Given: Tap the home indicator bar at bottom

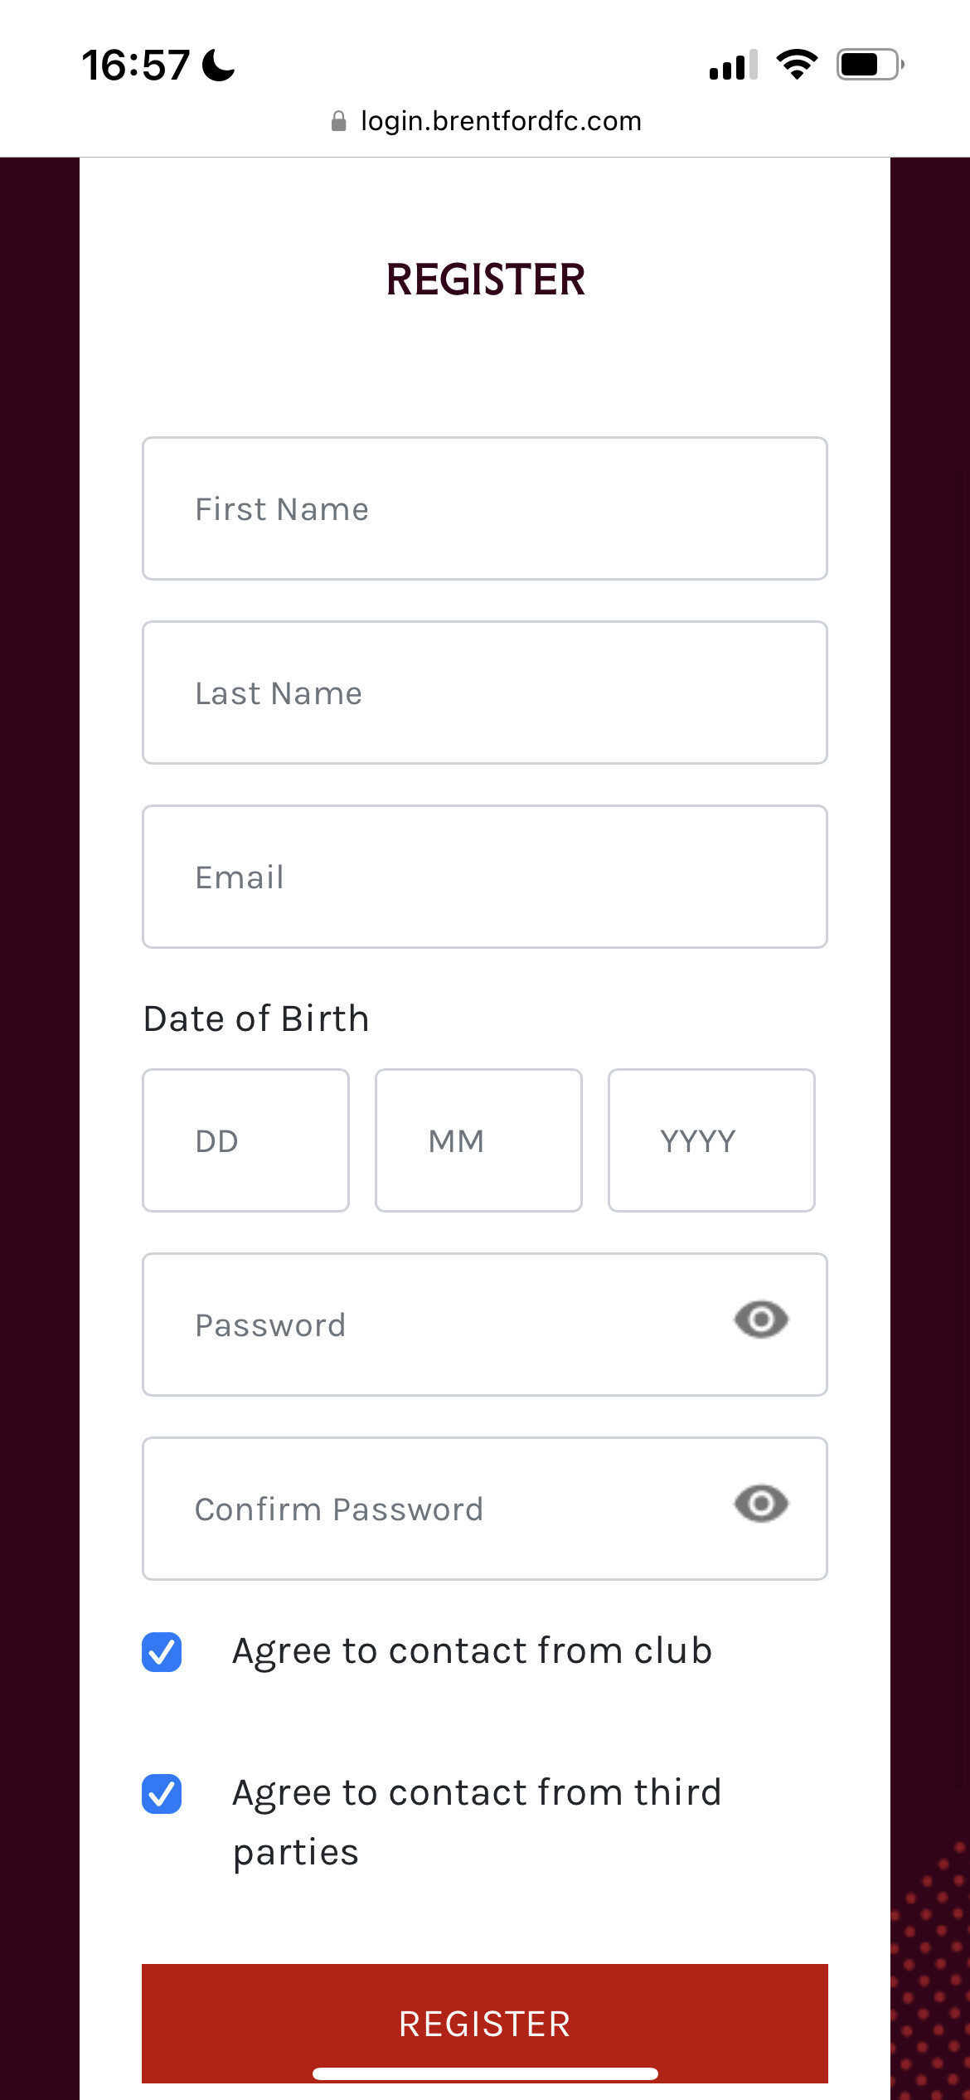Looking at the screenshot, I should coord(485,2073).
